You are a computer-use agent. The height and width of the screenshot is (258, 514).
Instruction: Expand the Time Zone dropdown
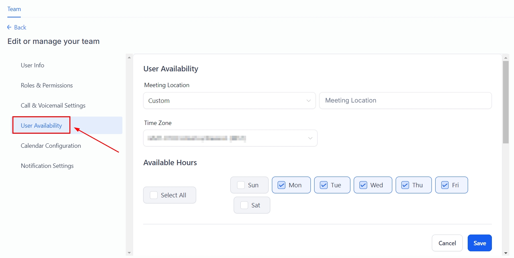230,138
